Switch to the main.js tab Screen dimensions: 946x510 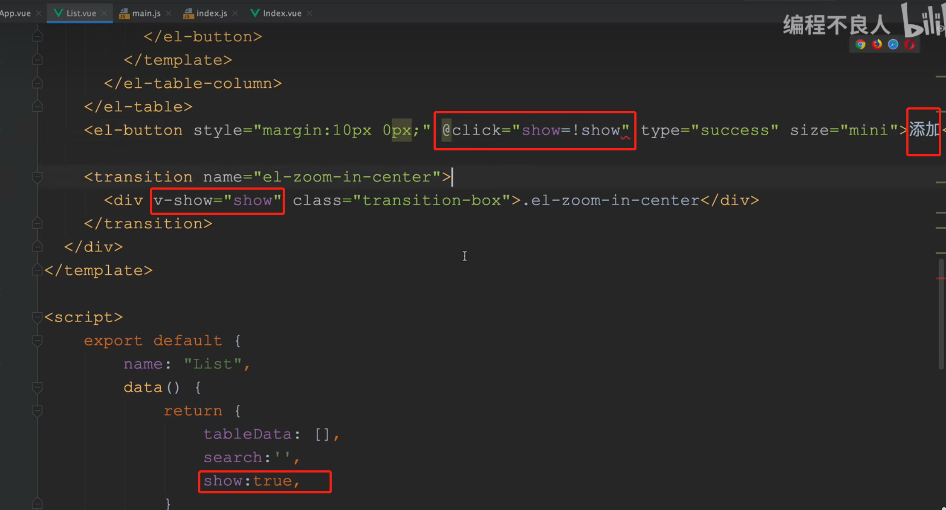click(x=146, y=13)
